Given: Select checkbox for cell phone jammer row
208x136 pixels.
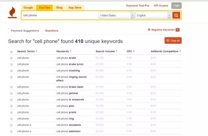Looking at the screenshot, I should pos(11,93).
